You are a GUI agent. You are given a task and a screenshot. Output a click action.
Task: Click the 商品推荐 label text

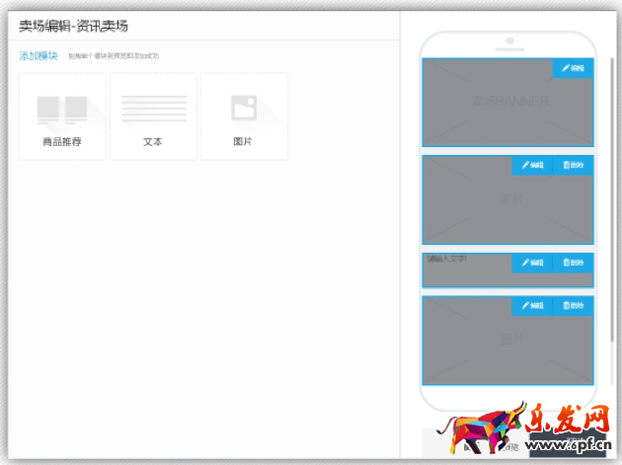[61, 142]
